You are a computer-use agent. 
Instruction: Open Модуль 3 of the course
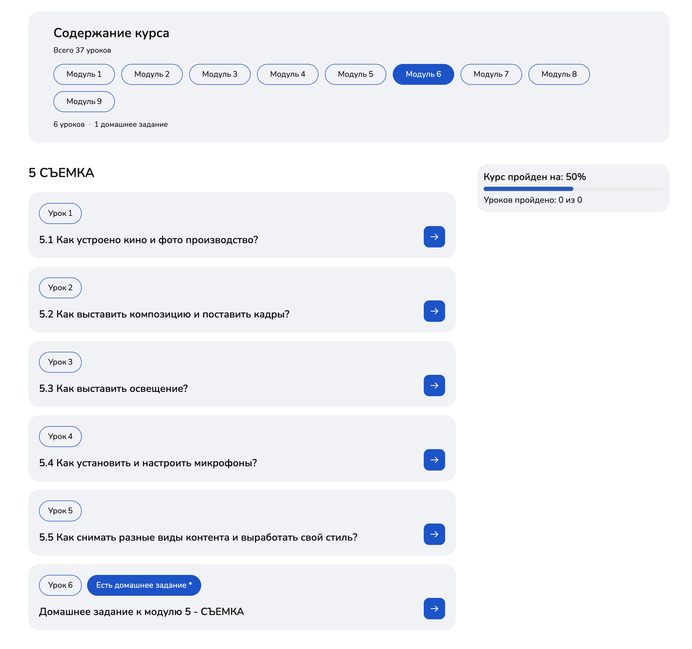pos(220,74)
